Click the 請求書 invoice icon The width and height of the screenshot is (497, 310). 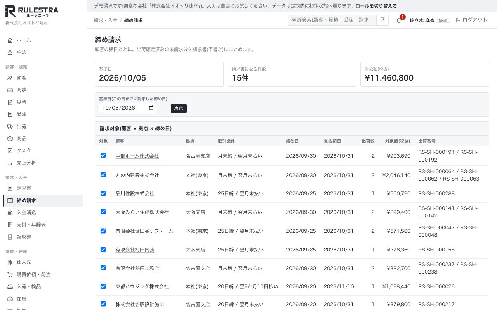click(10, 188)
